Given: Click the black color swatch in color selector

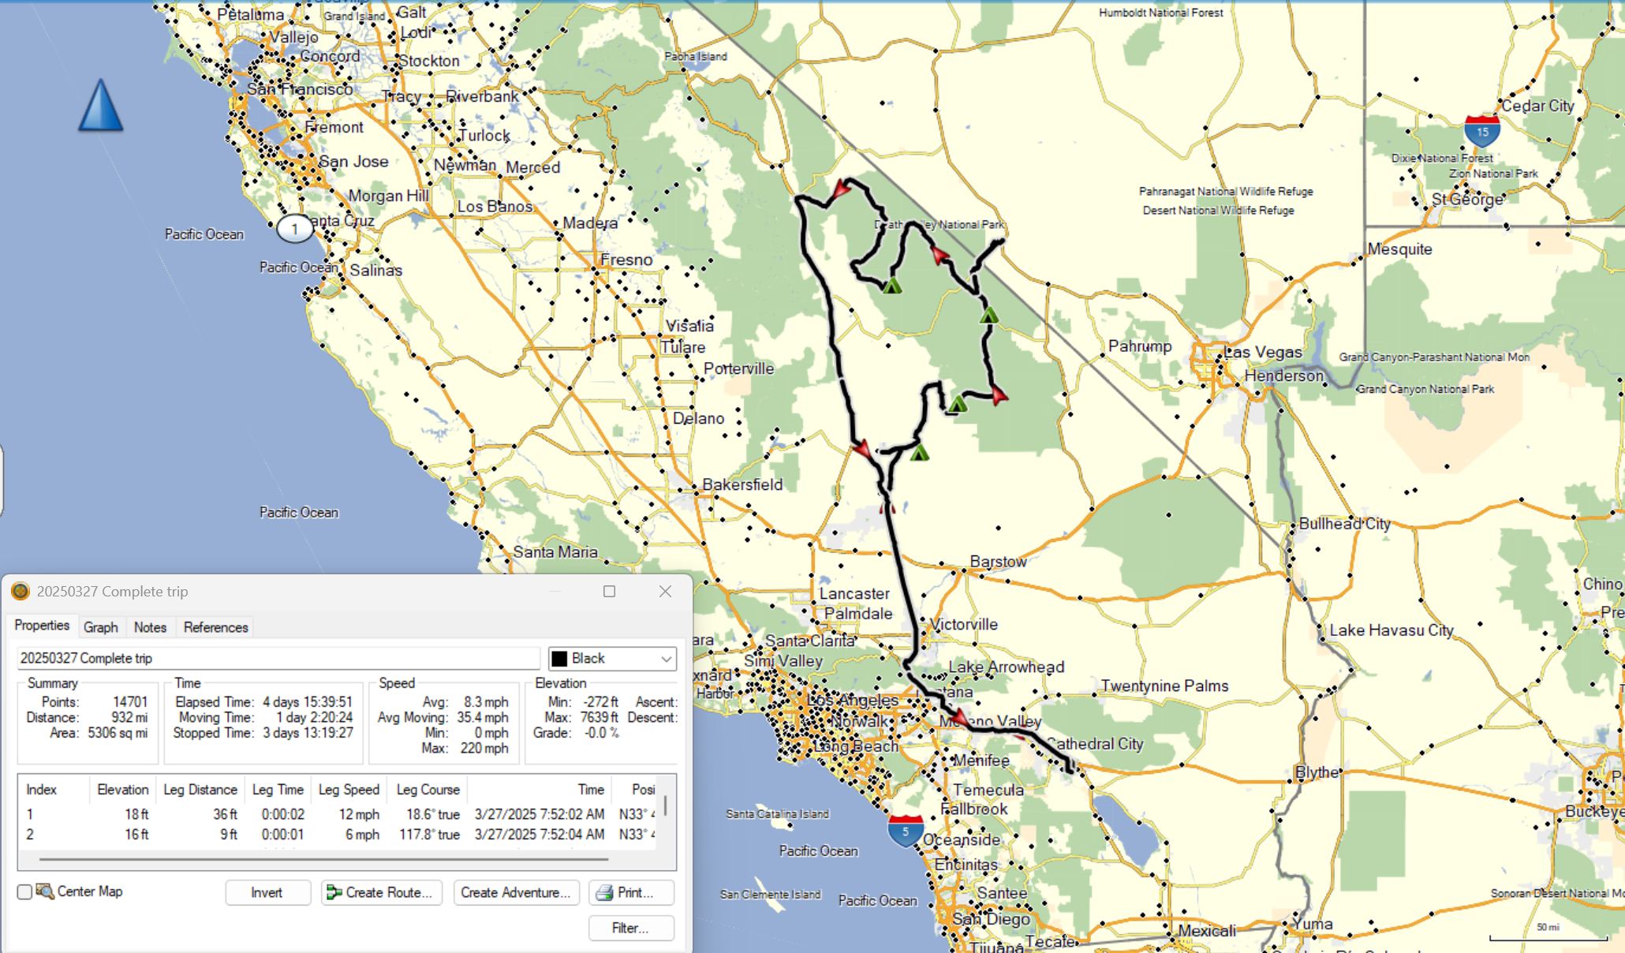Looking at the screenshot, I should coord(559,658).
